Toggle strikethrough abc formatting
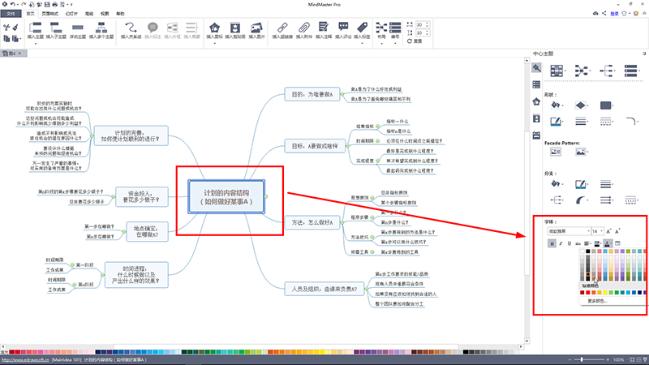 click(578, 244)
